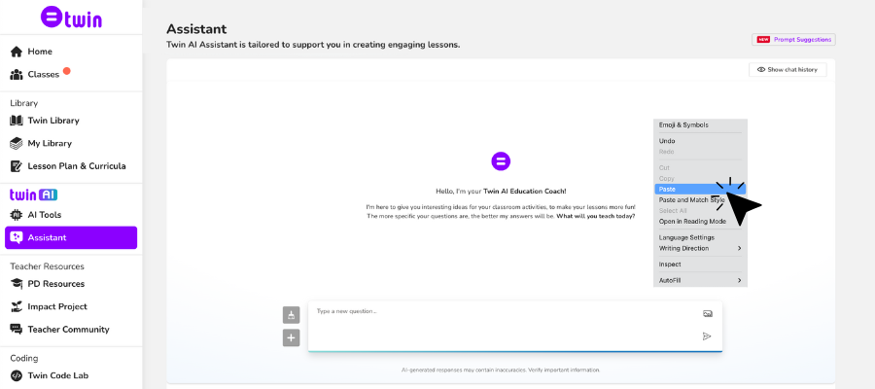The height and width of the screenshot is (389, 875).
Task: Choose Emoji & Symbols in context menu
Action: click(683, 124)
